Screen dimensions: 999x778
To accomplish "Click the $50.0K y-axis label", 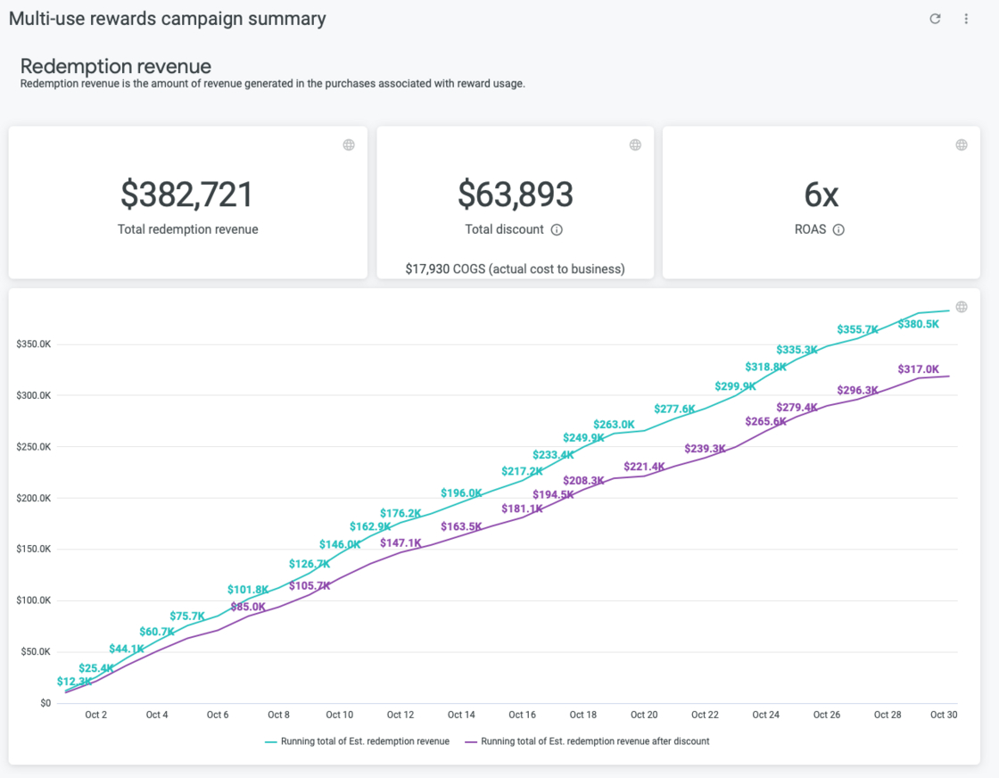I will (x=36, y=652).
